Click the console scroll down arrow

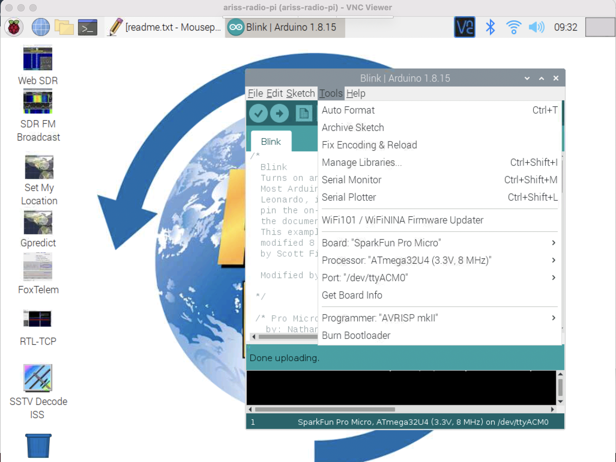pos(560,402)
